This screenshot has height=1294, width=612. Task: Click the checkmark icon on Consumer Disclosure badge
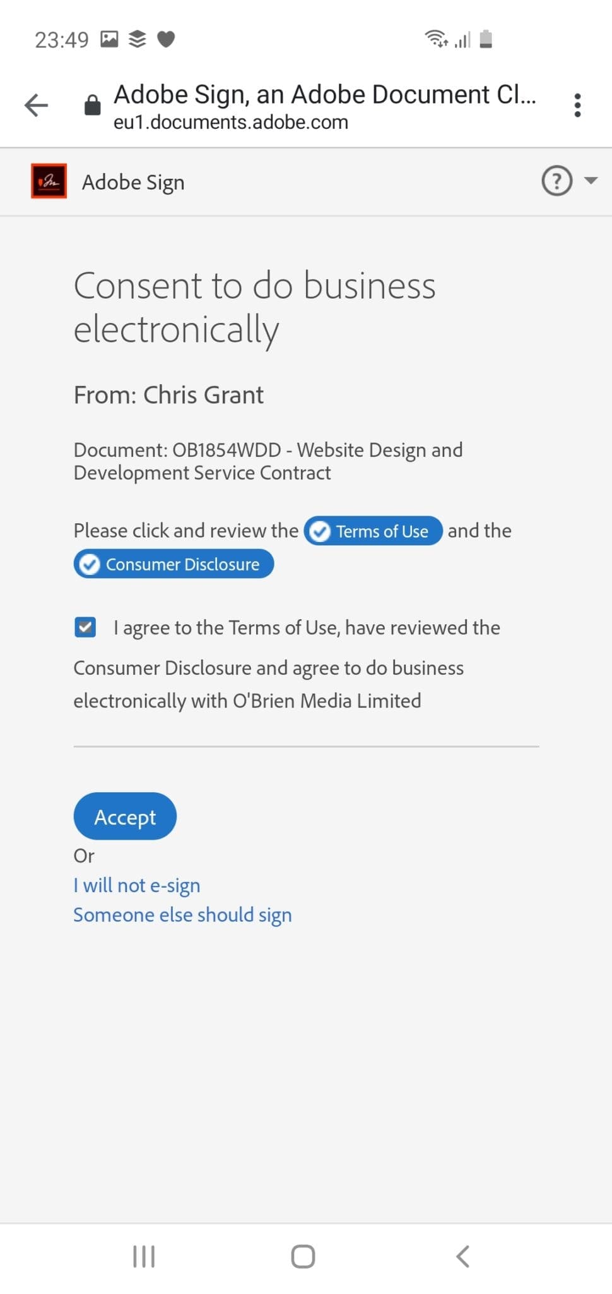[x=90, y=564]
